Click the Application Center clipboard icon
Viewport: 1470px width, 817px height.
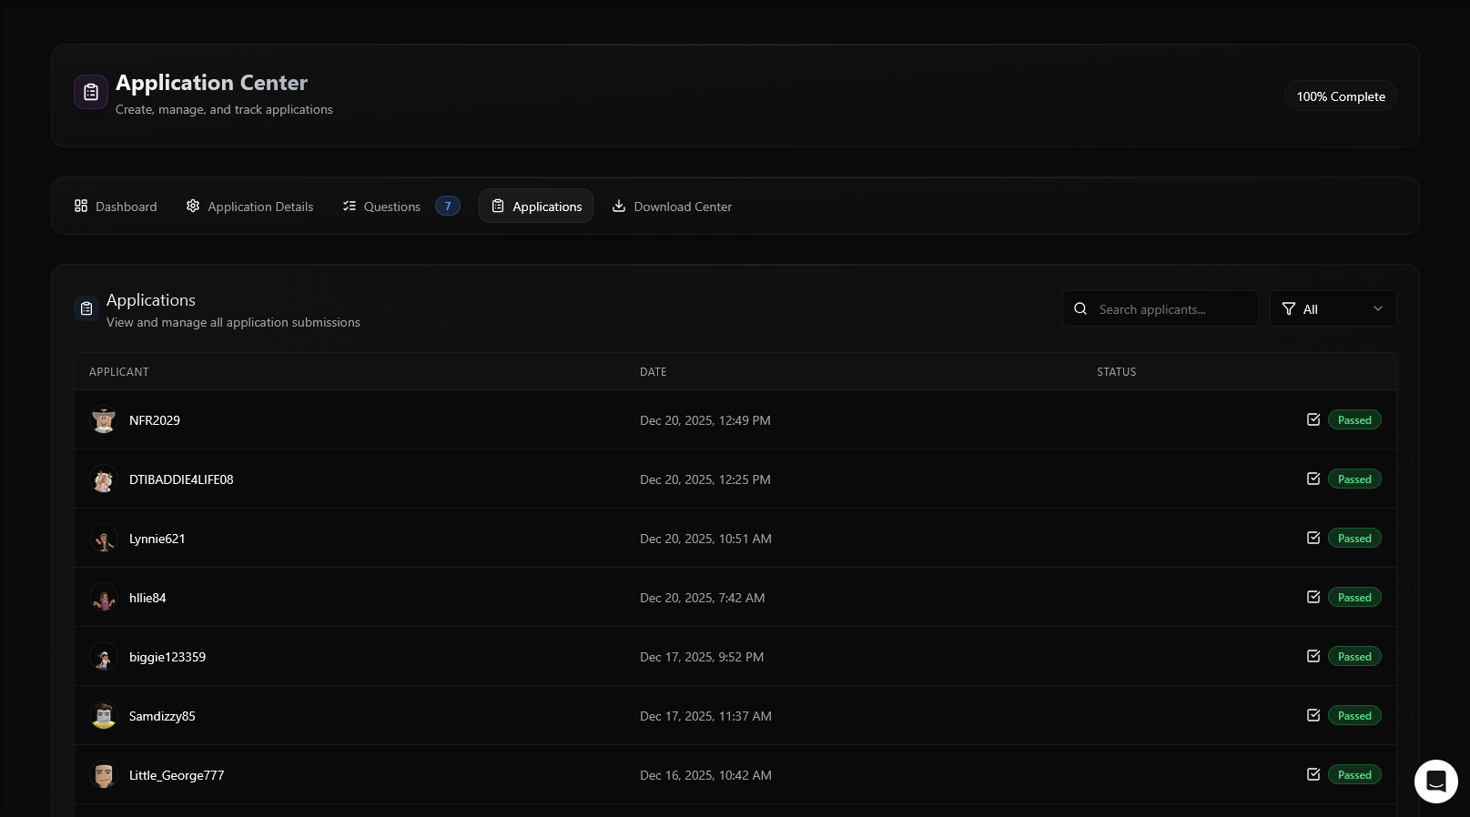click(x=91, y=92)
